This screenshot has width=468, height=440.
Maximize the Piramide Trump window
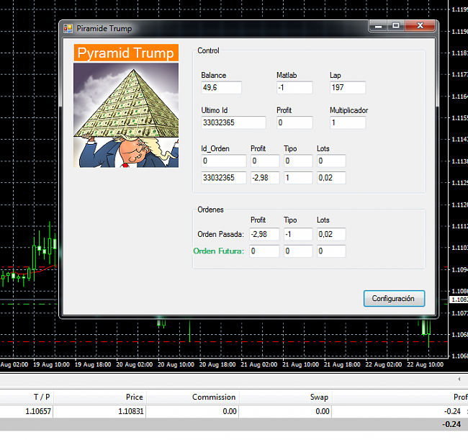pos(395,27)
